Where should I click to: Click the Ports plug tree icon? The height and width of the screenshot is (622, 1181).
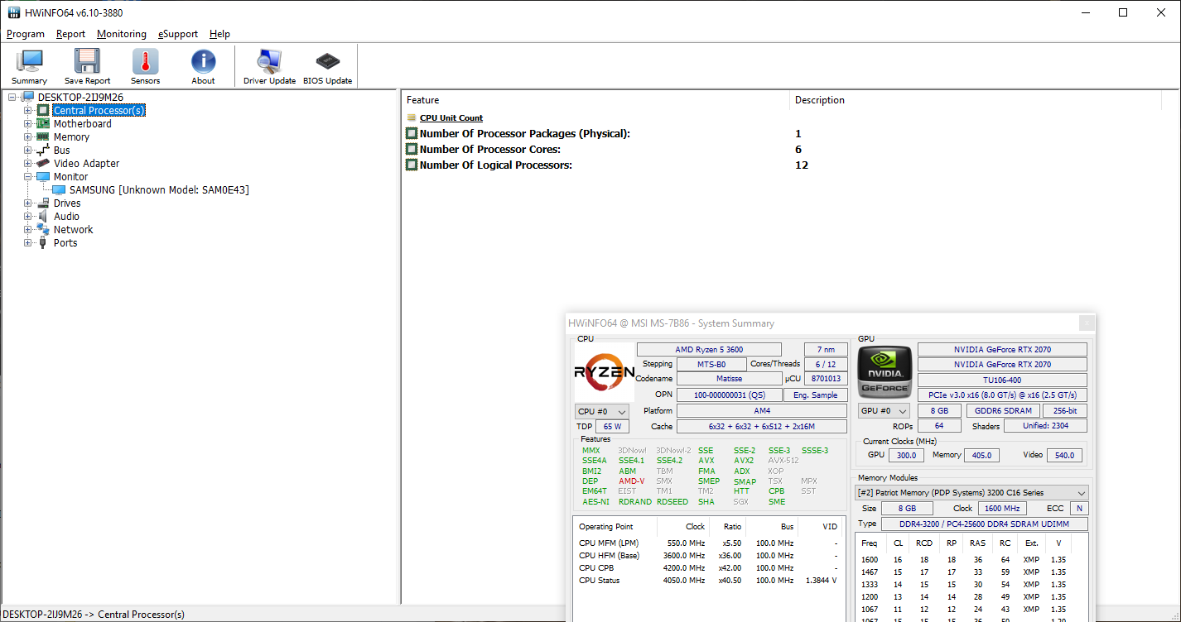click(43, 242)
